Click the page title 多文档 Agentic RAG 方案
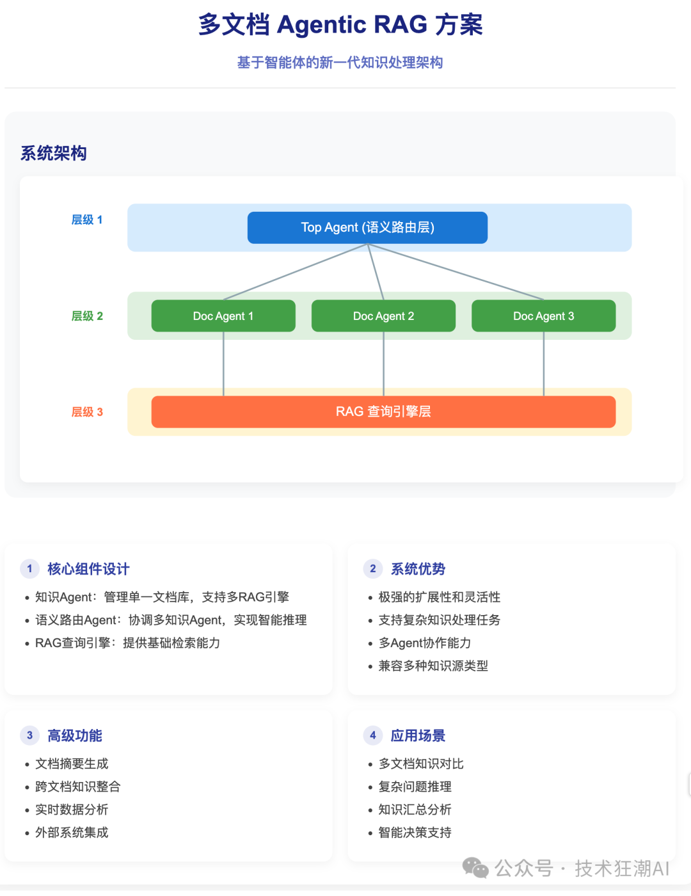The height and width of the screenshot is (896, 691). [340, 26]
